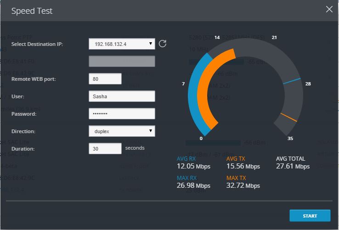Click the disabled gray field below destination IP
Screen dimensions: 339x230
(x=122, y=61)
